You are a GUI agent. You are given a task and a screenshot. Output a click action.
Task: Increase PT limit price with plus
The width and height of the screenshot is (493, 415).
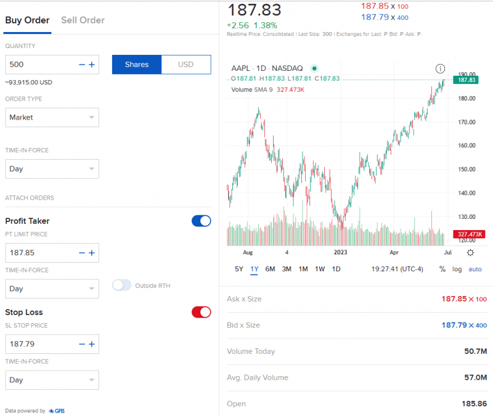click(x=92, y=253)
